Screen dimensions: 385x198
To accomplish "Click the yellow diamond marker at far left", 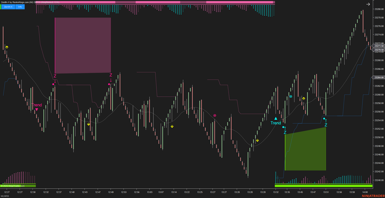I will coord(7,47).
